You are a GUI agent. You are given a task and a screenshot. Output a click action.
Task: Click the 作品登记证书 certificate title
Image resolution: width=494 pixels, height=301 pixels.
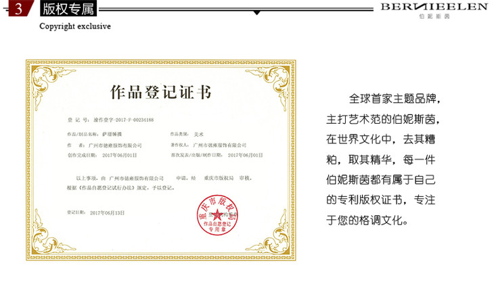[x=160, y=92]
